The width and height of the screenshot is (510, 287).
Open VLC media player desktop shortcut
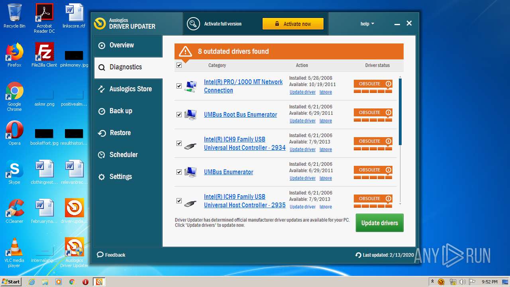point(14,253)
